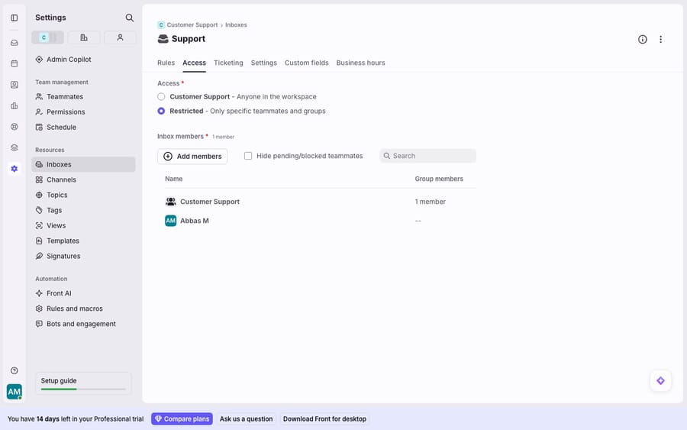Select Inboxes in the sidebar
The height and width of the screenshot is (430, 687).
coord(83,164)
